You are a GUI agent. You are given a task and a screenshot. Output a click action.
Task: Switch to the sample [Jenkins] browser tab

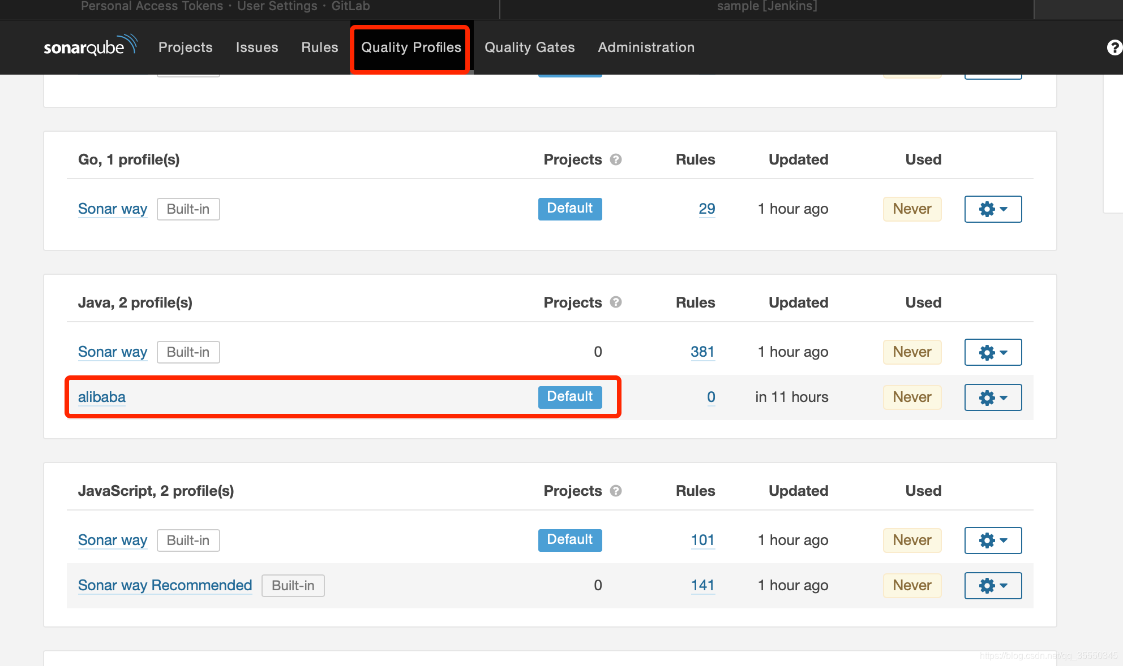(x=766, y=7)
